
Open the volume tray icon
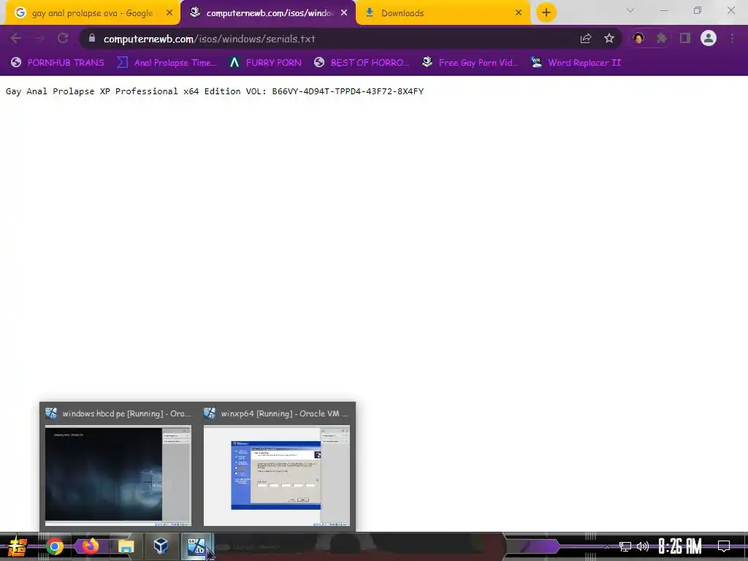point(643,546)
